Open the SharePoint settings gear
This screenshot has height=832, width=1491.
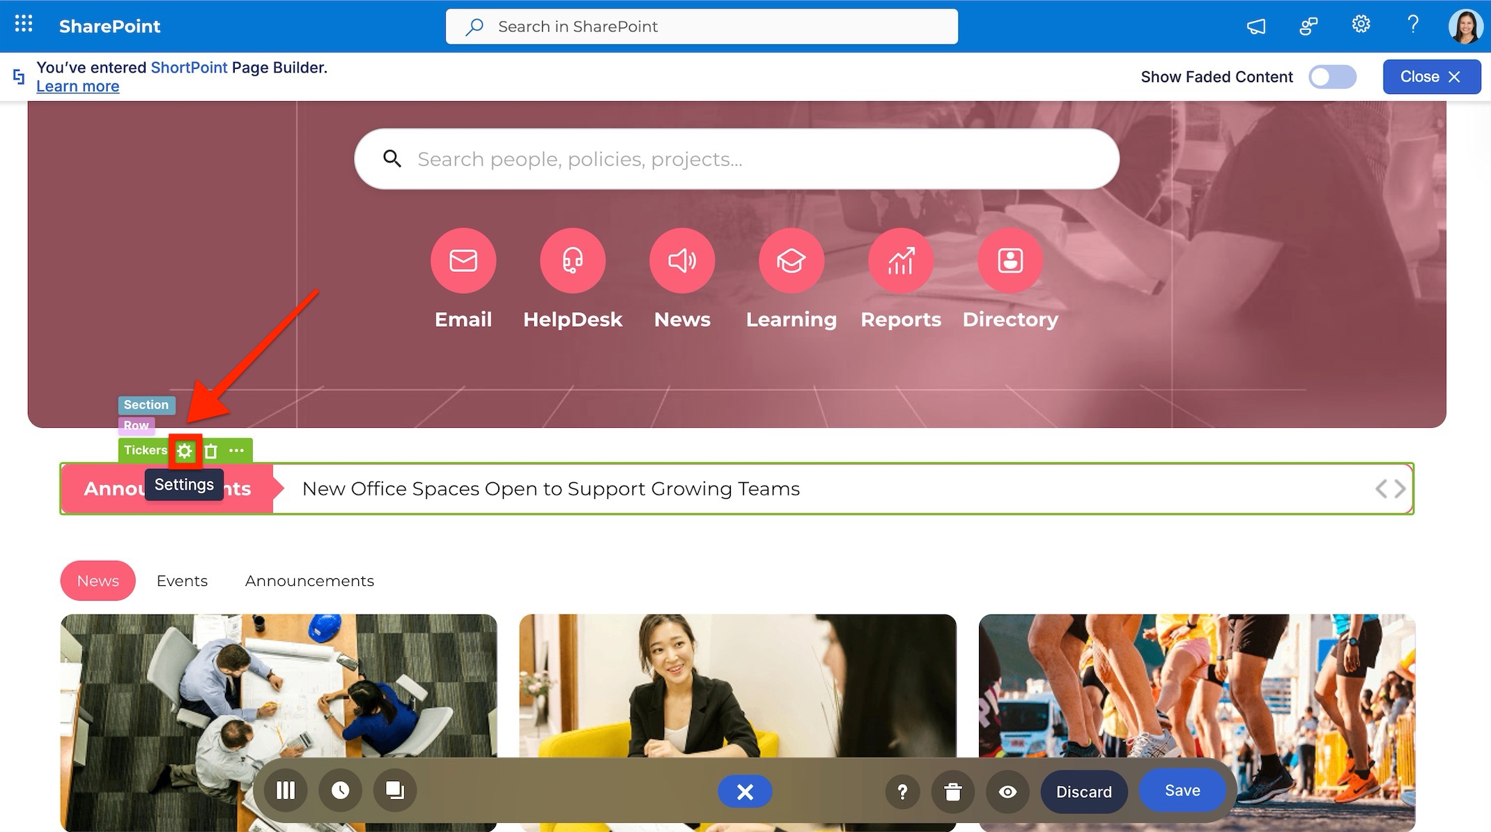pos(1360,25)
